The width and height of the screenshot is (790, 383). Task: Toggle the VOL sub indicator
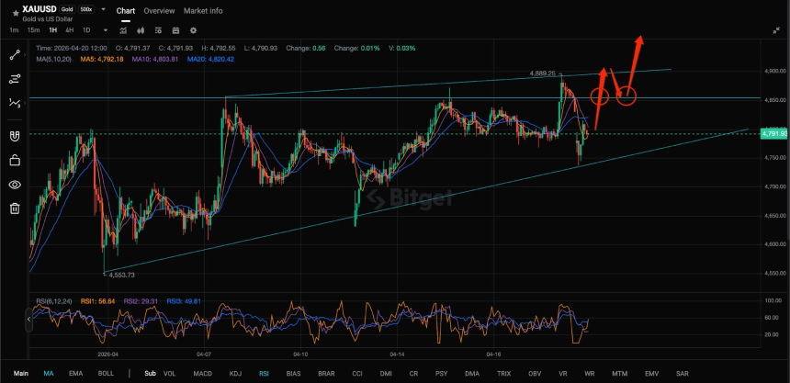click(x=169, y=374)
